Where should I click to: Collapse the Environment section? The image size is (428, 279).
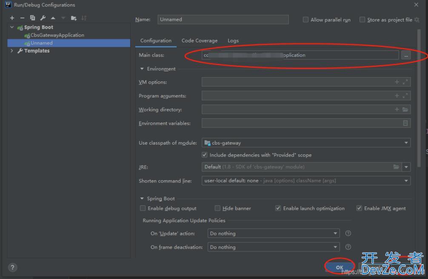[x=142, y=69]
